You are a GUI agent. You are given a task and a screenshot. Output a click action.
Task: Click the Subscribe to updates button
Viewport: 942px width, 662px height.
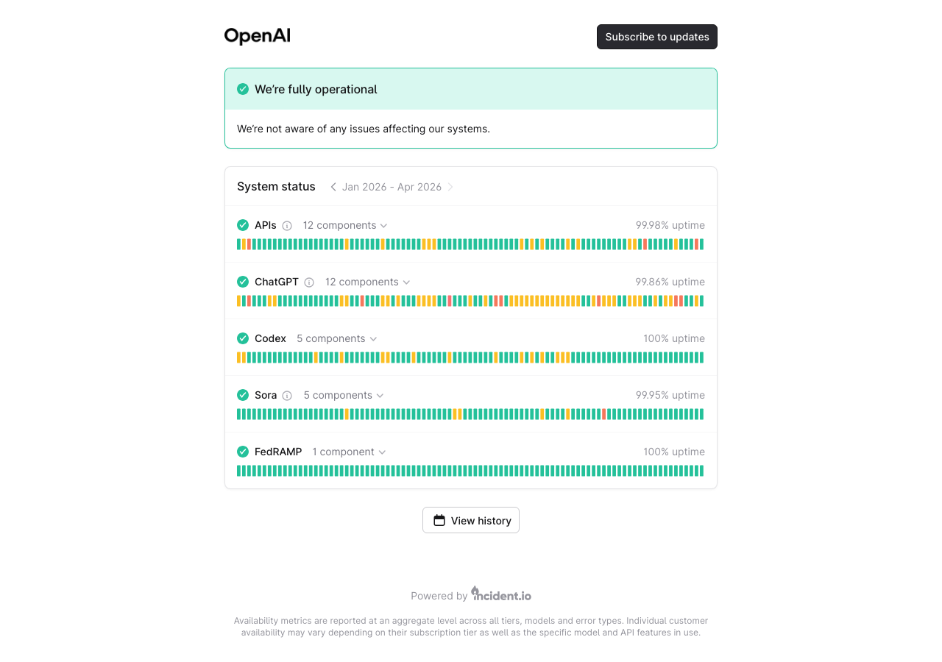pos(656,36)
